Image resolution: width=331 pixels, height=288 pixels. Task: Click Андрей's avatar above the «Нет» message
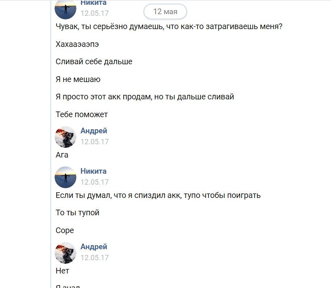65,253
